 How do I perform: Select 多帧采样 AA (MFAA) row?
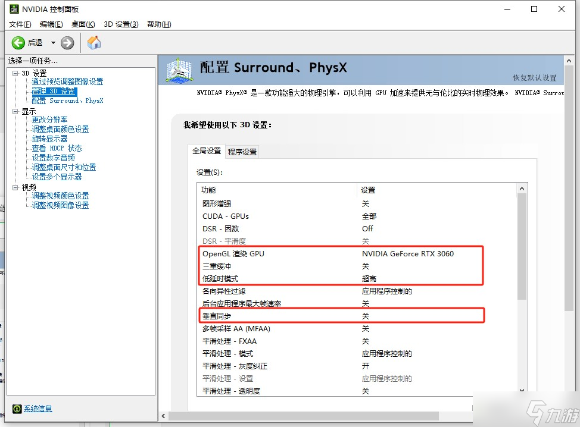357,329
